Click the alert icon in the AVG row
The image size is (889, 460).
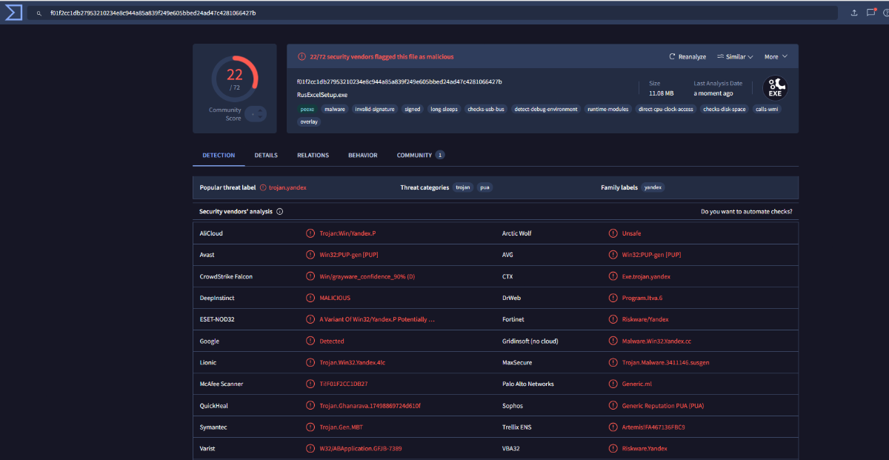[613, 255]
